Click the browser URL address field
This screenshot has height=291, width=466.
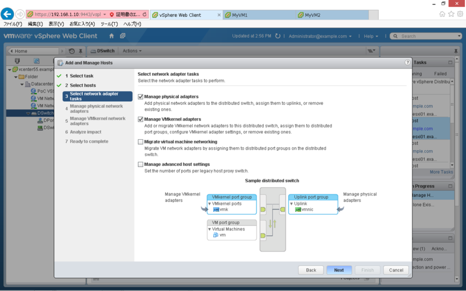68,14
